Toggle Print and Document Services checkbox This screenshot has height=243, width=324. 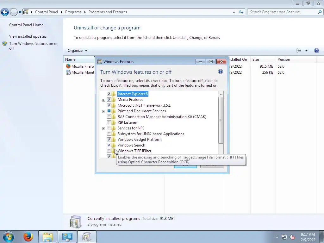pos(109,111)
